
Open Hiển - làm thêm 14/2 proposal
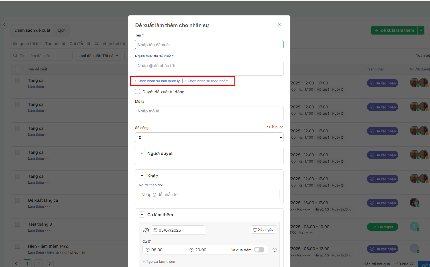pyautogui.click(x=48, y=246)
